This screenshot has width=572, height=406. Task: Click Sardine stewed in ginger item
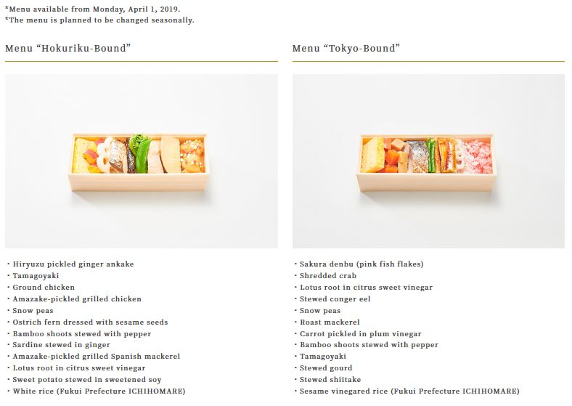61,345
